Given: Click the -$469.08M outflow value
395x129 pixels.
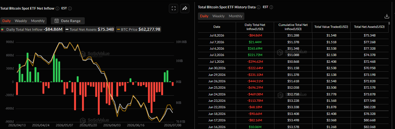Looking at the screenshot, I should [255, 94].
